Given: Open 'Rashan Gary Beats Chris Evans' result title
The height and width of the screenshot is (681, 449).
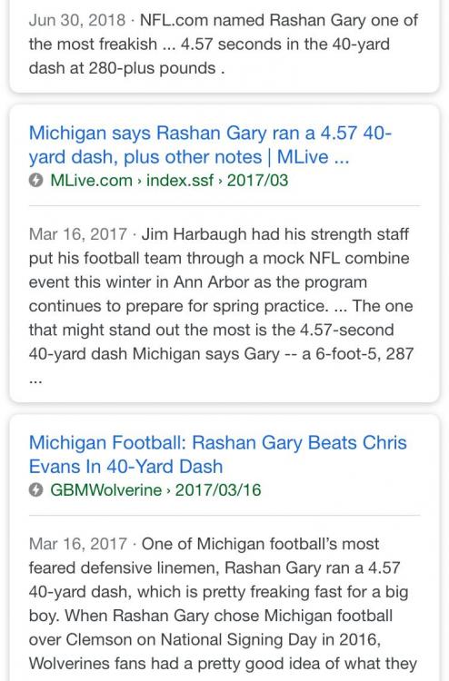Looking at the screenshot, I should 218,455.
